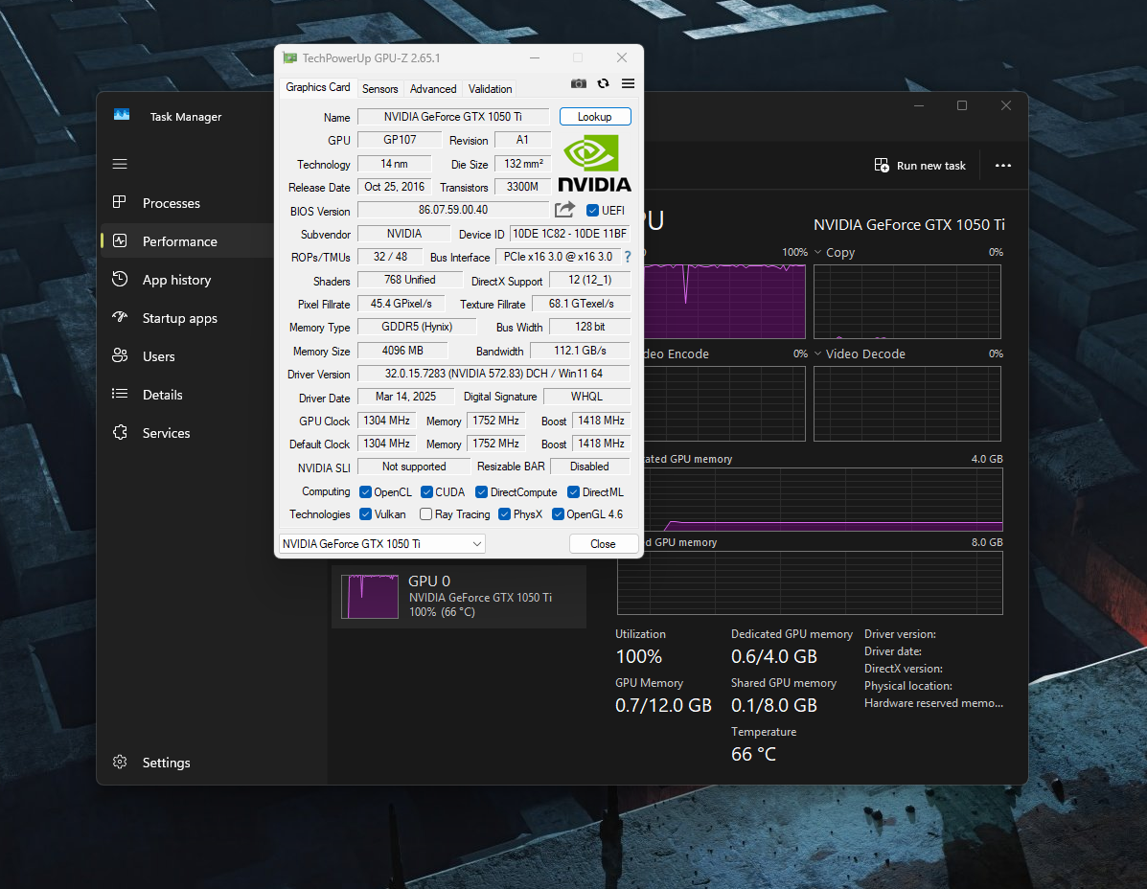The image size is (1147, 889).
Task: Click the Shared GPU memory graph
Action: (810, 582)
